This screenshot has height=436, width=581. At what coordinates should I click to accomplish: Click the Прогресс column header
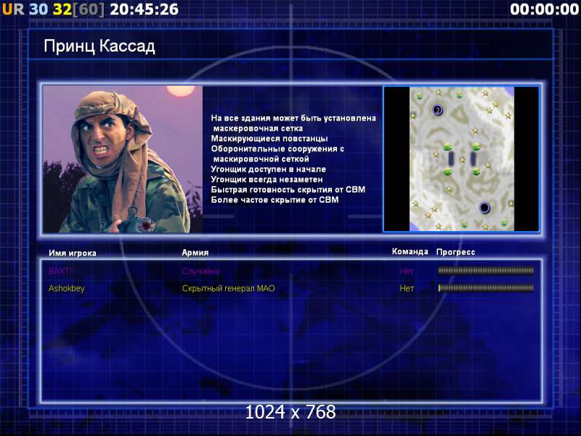tap(455, 252)
